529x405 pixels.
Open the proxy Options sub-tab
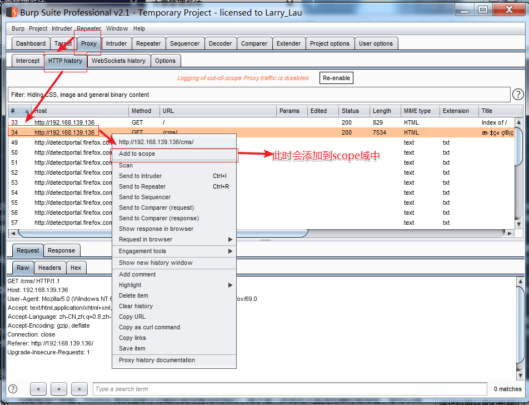[x=166, y=61]
